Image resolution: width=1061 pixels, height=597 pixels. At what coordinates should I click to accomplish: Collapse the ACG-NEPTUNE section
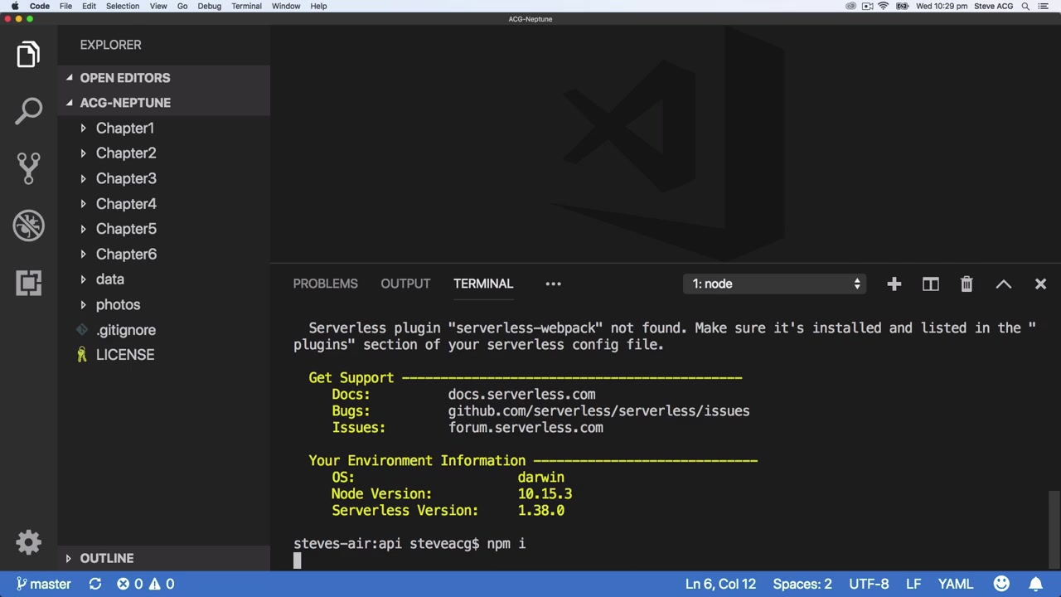point(124,103)
